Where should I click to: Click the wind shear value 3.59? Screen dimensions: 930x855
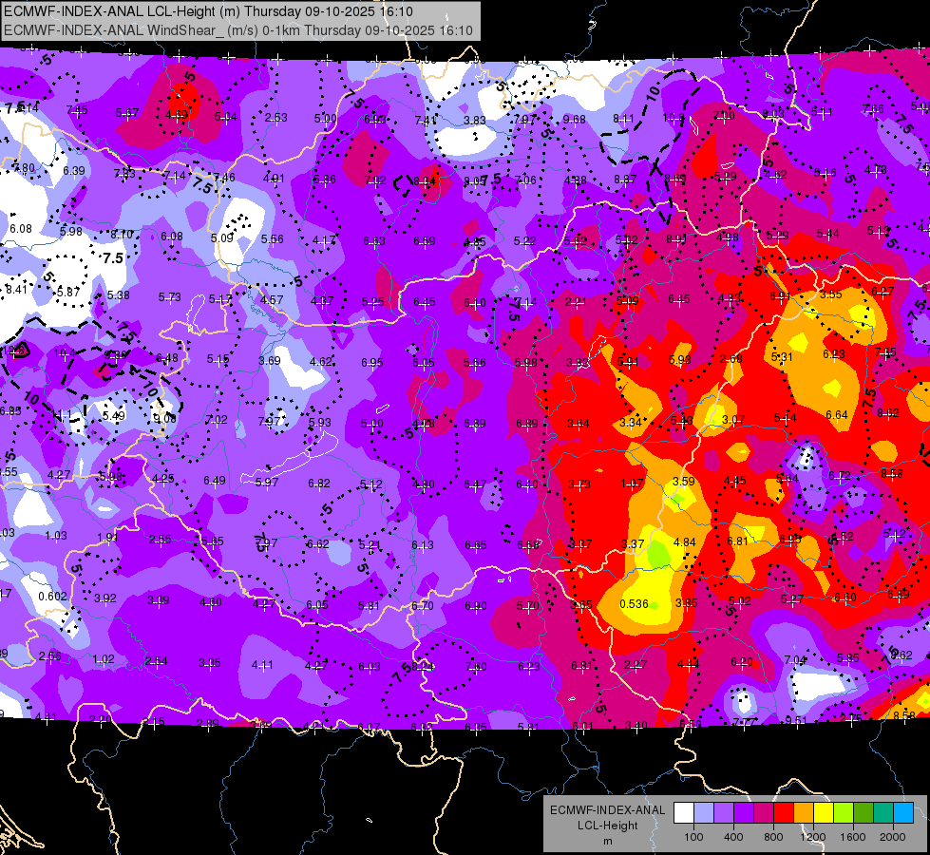683,482
